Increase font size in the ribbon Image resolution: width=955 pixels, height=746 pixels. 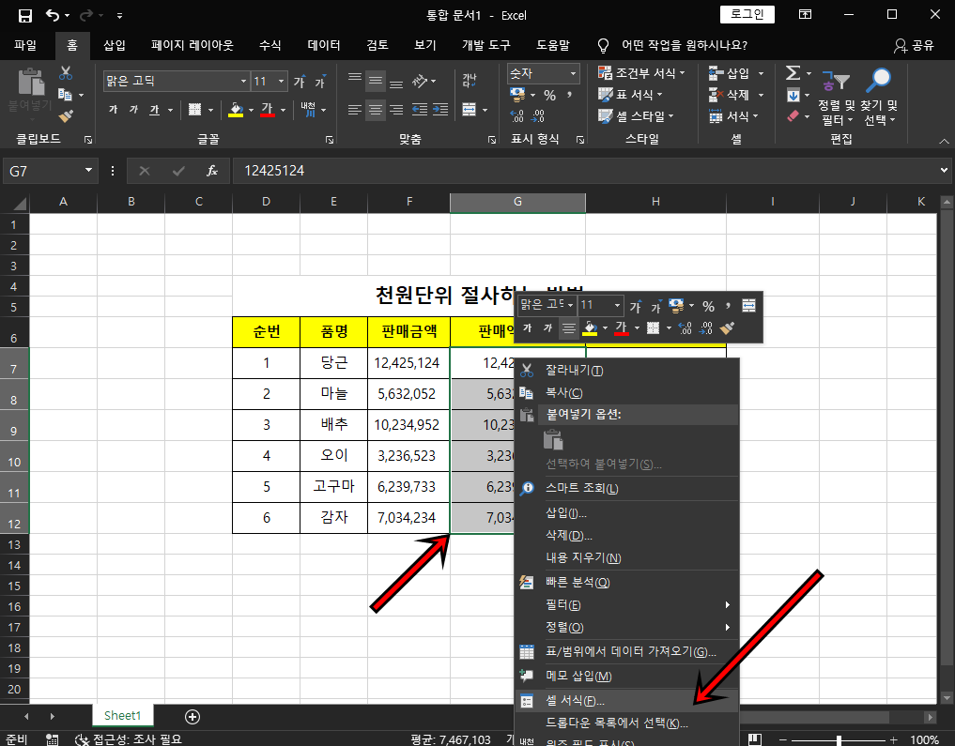tap(299, 82)
